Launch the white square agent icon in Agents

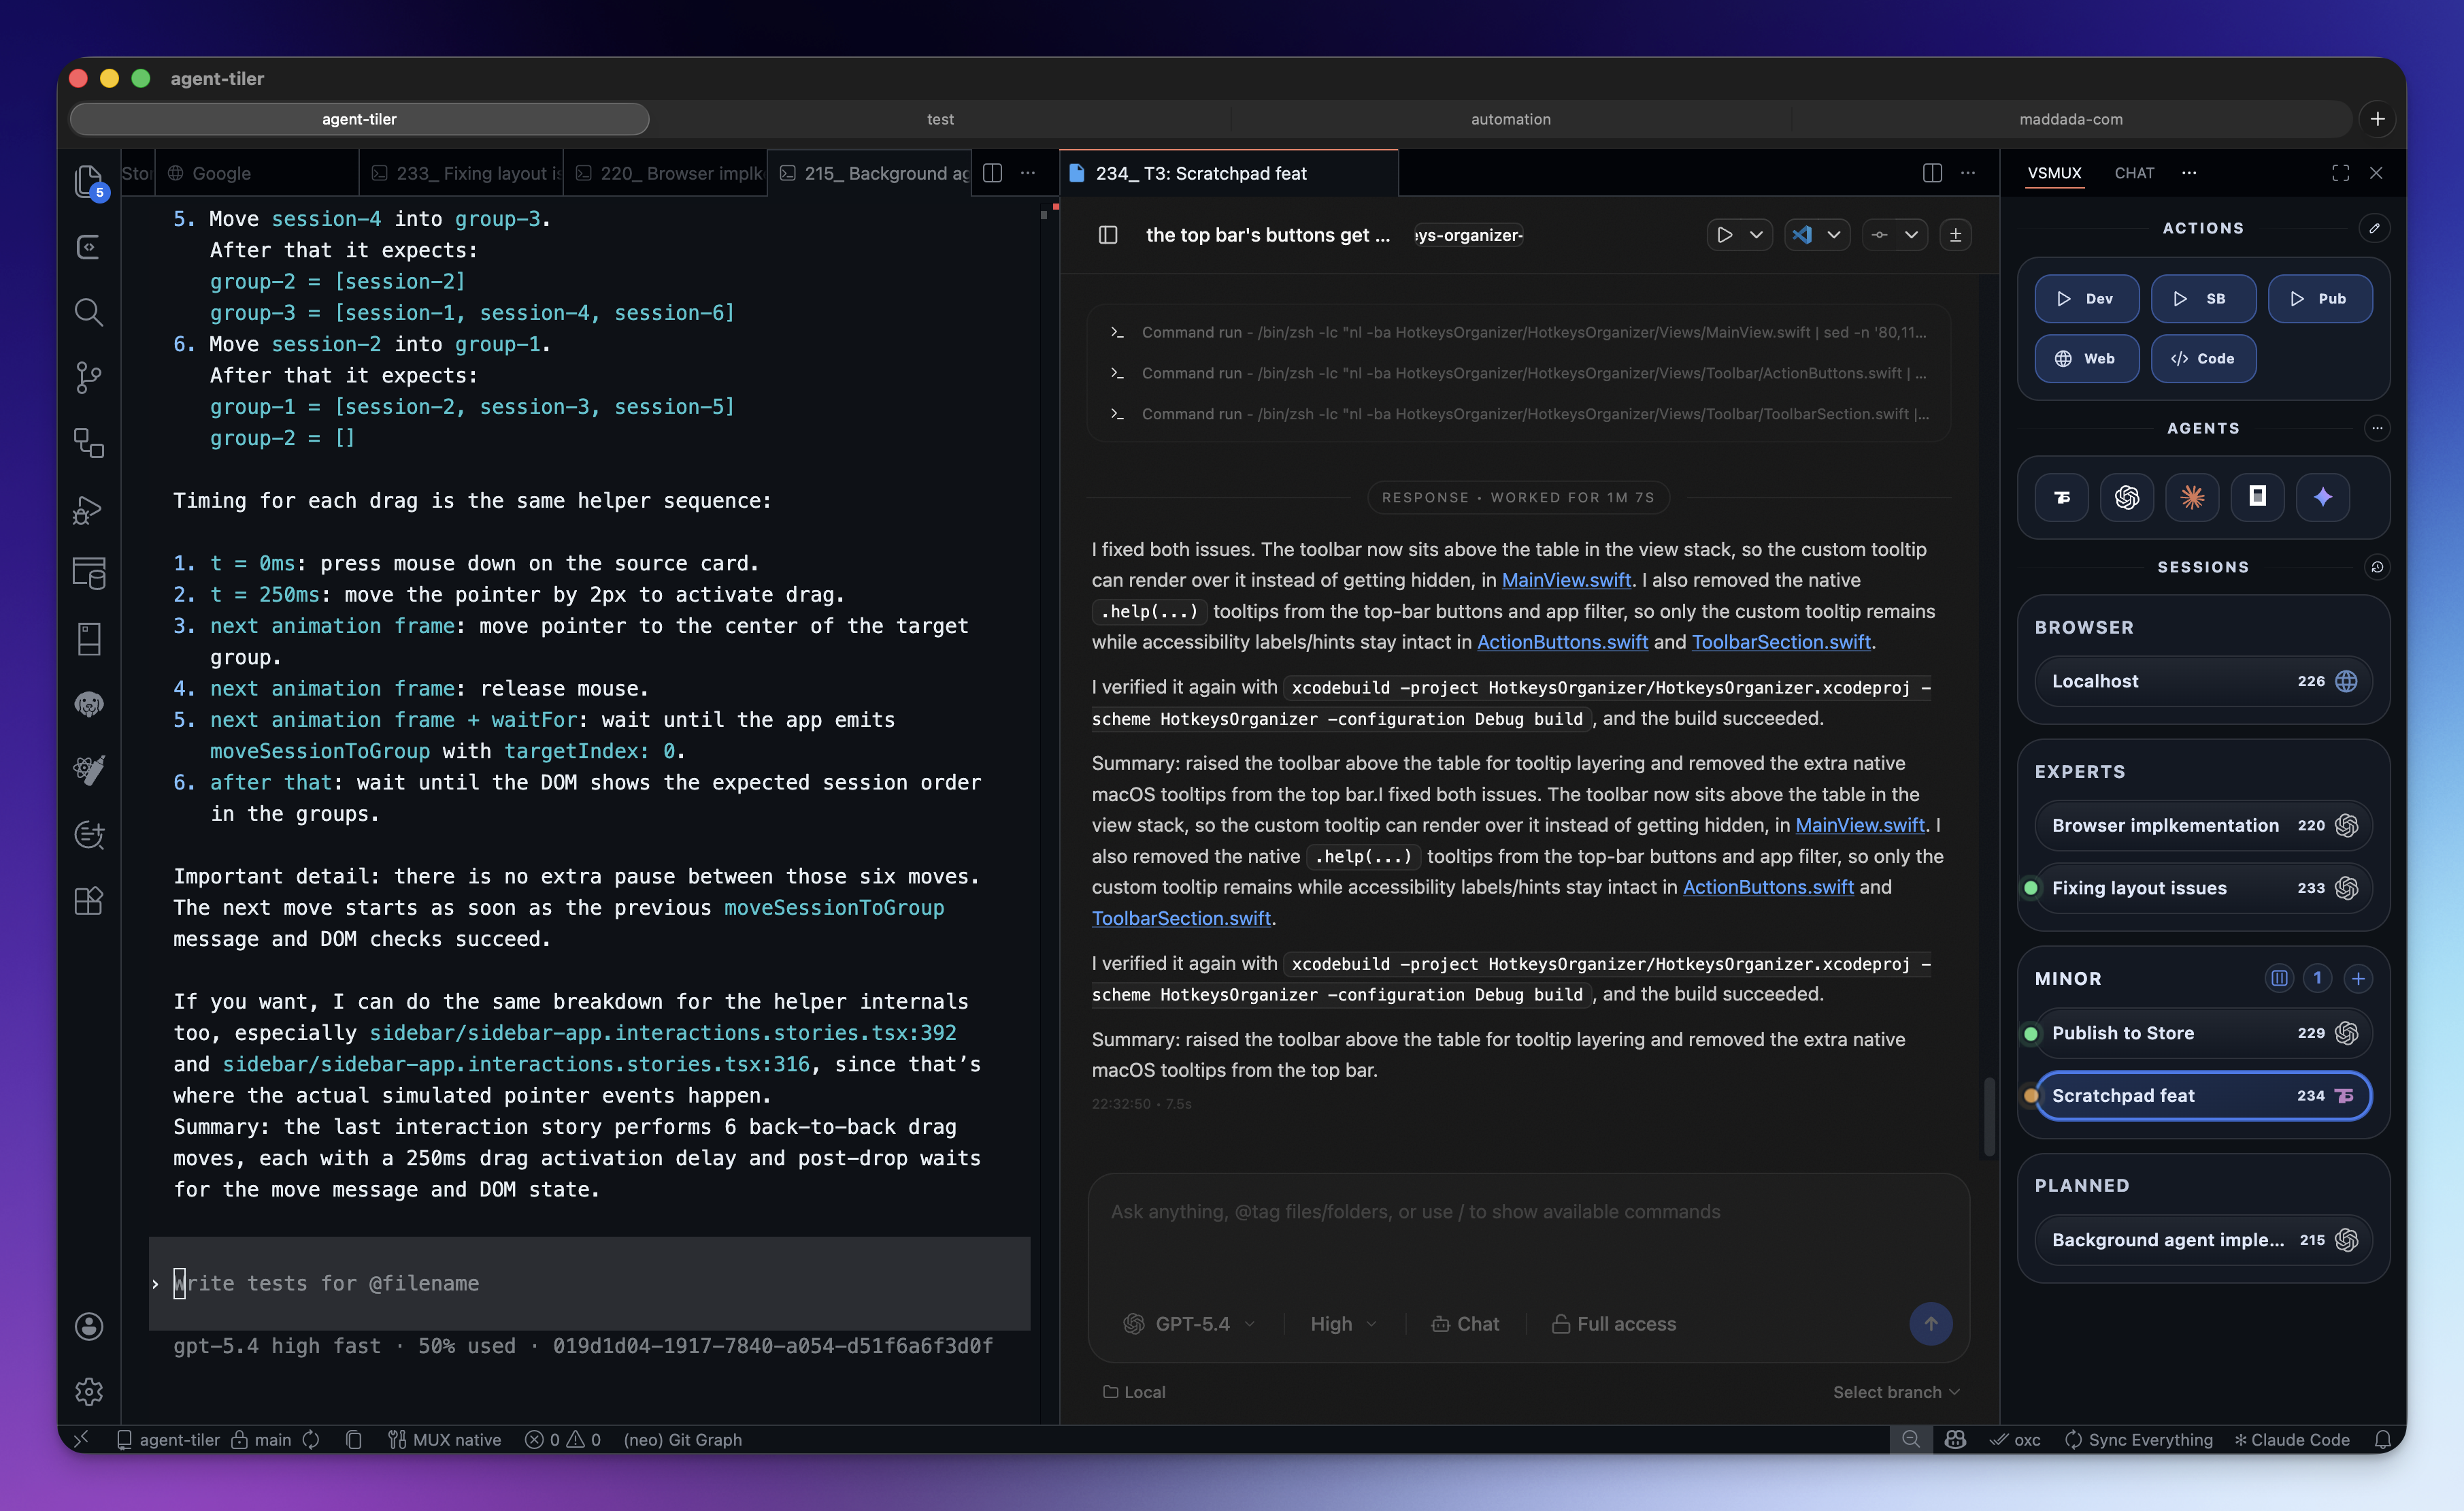pyautogui.click(x=2258, y=498)
